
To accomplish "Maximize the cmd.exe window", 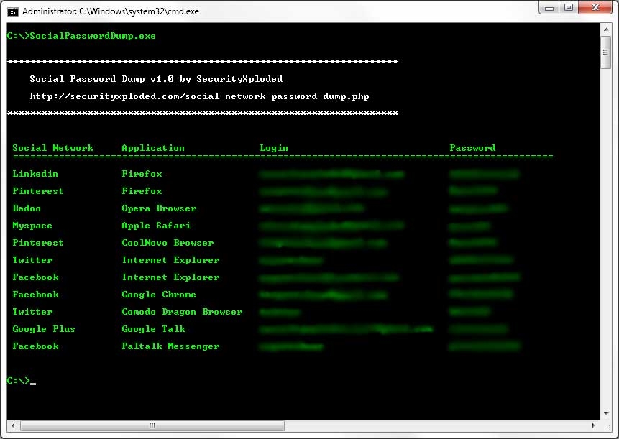I will 569,8.
